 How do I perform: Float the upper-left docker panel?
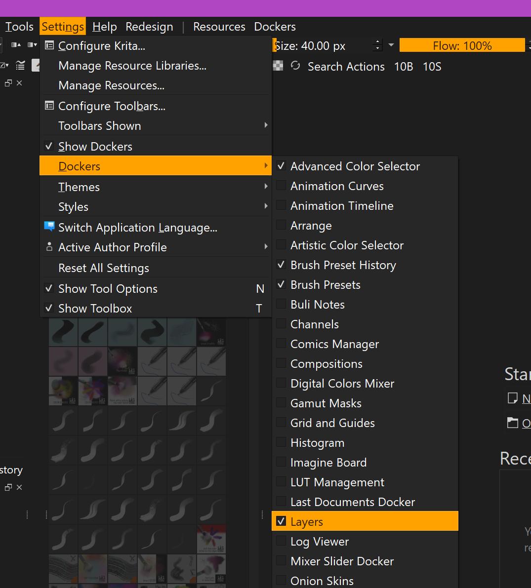click(x=8, y=83)
